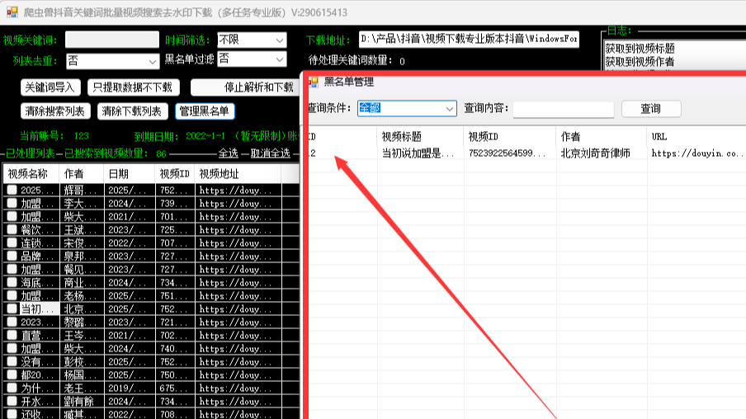
Task: Click the download path input field
Action: tap(469, 39)
